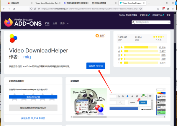Reload the page with the refresh icon
Image resolution: width=177 pixels, height=126 pixels.
coord(14,9)
